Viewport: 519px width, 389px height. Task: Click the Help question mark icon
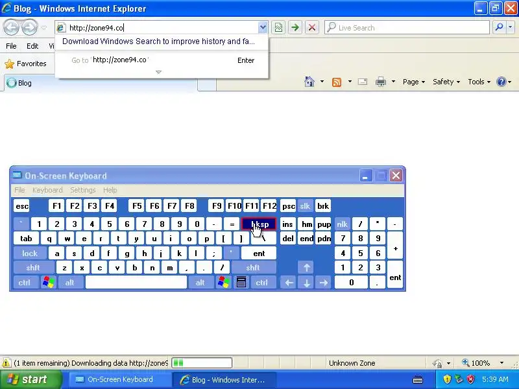click(501, 82)
